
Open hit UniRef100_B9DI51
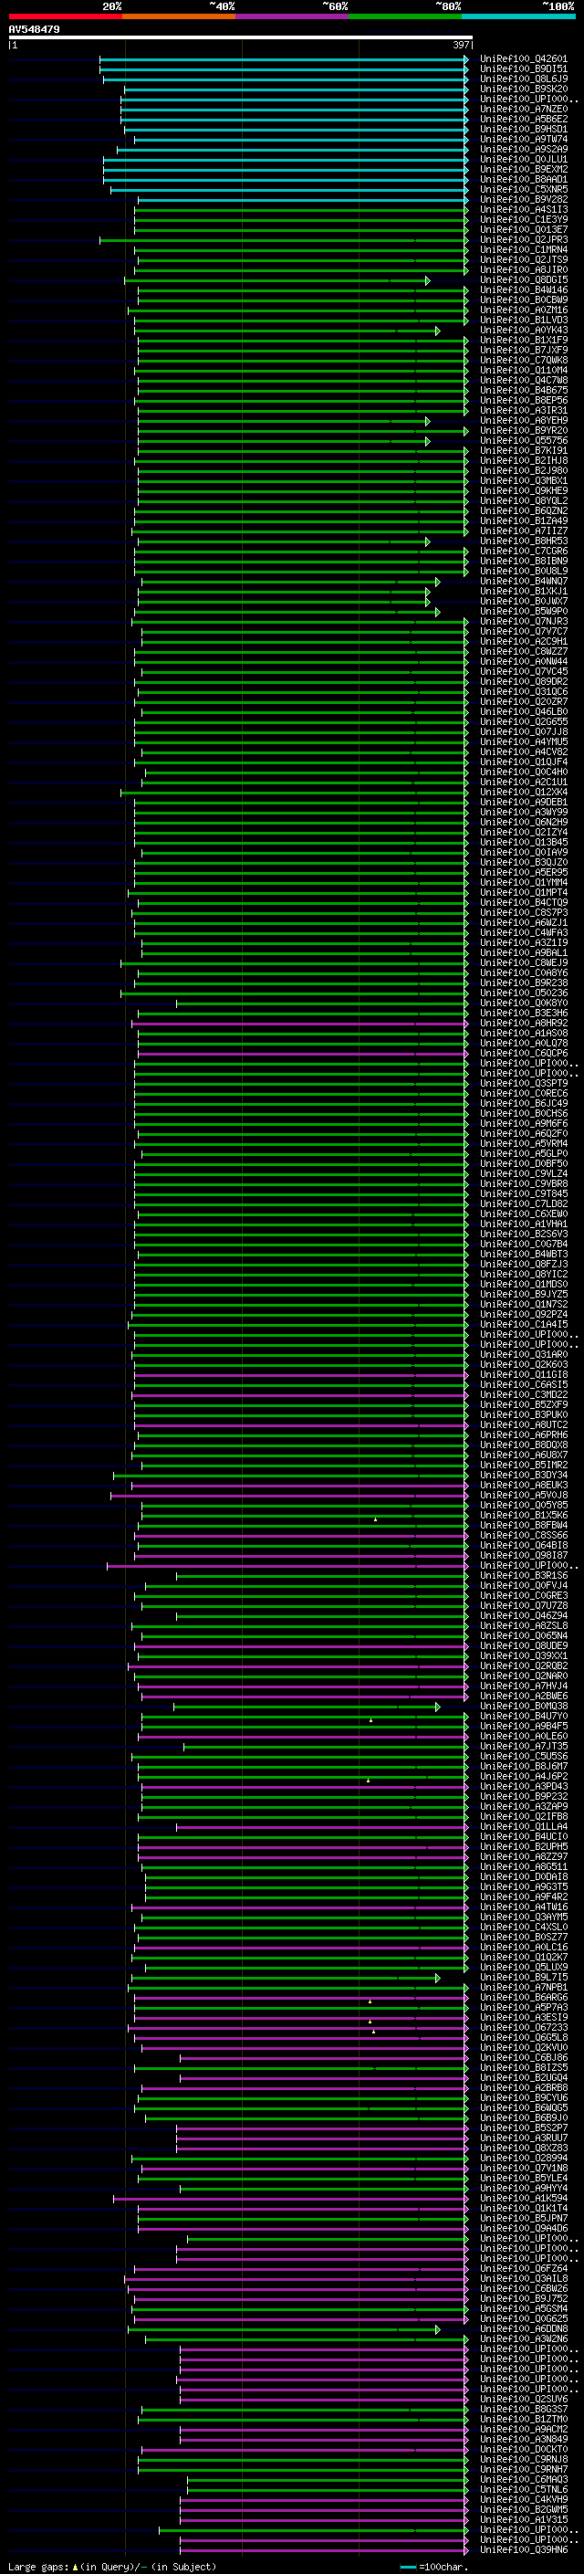524,69
